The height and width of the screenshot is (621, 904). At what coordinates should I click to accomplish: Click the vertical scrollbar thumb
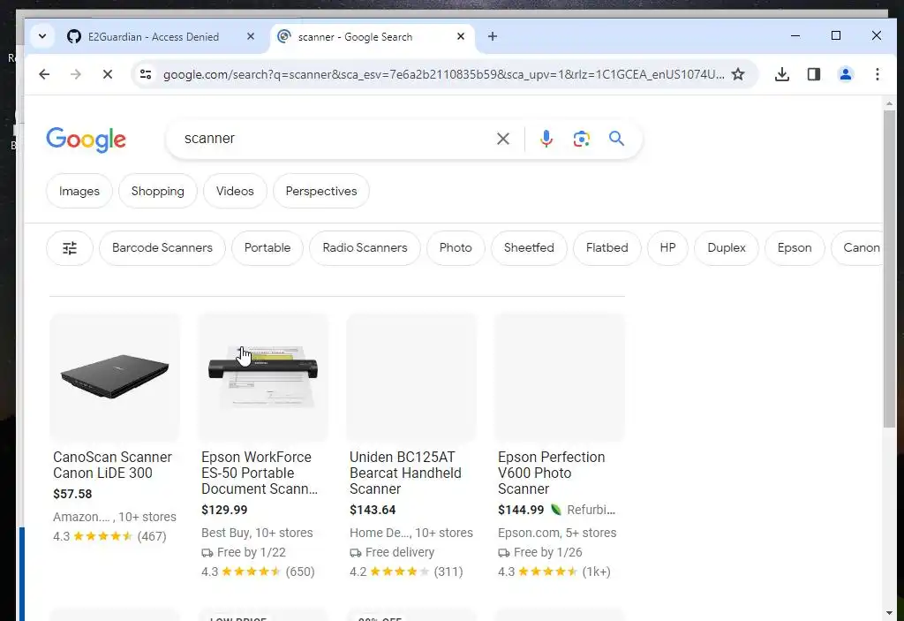click(x=889, y=269)
